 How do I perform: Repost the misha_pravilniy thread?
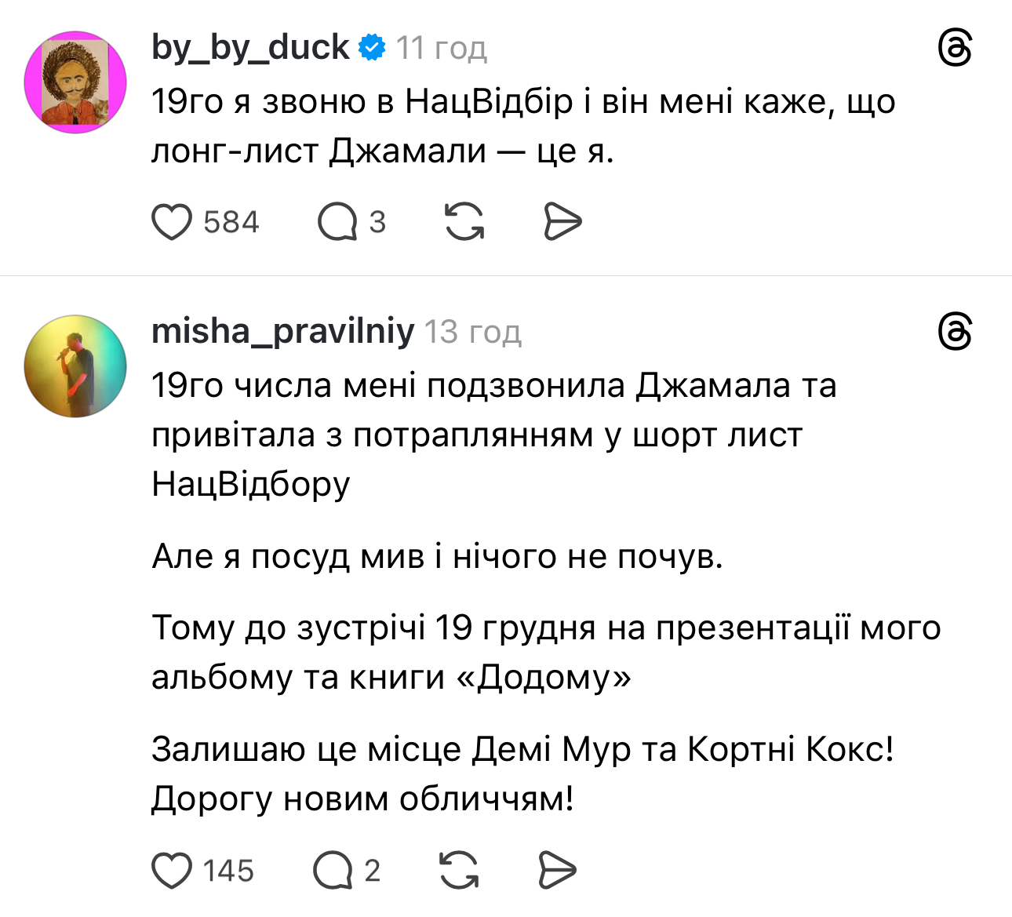point(460,871)
